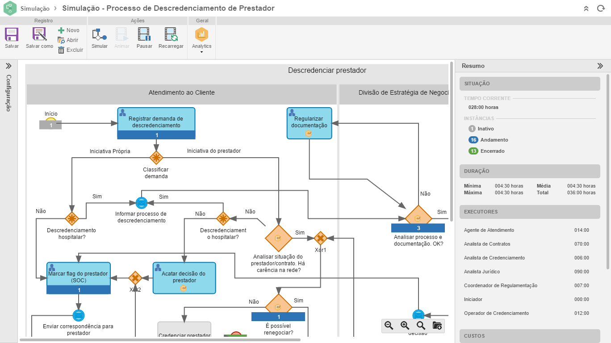The width and height of the screenshot is (611, 343).
Task: Click the Salvar como icon
Action: tap(39, 35)
